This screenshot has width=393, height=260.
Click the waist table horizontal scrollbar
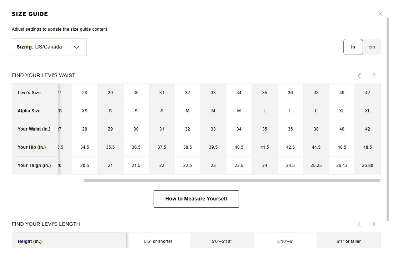pyautogui.click(x=232, y=180)
